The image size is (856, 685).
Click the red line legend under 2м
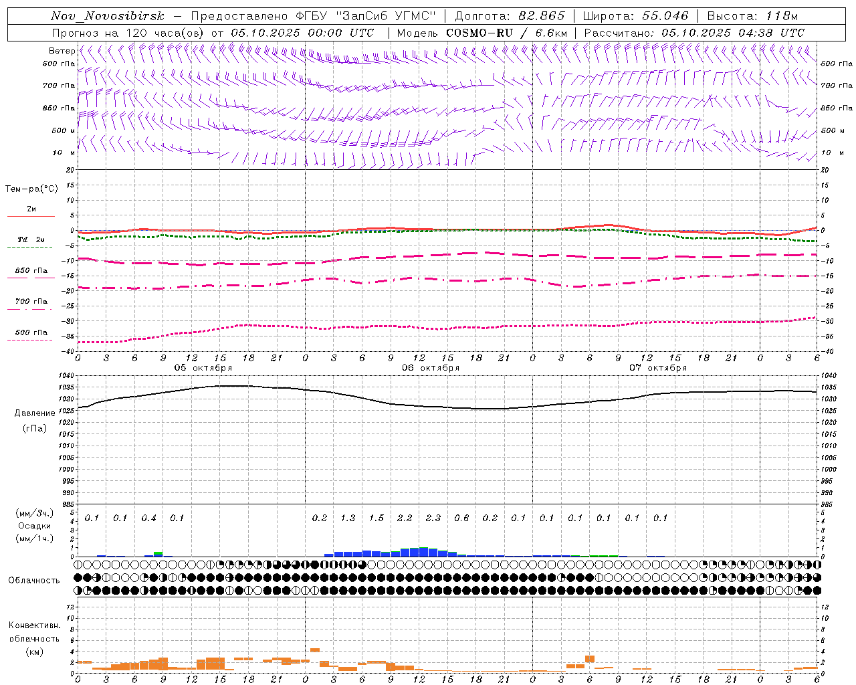coord(31,216)
